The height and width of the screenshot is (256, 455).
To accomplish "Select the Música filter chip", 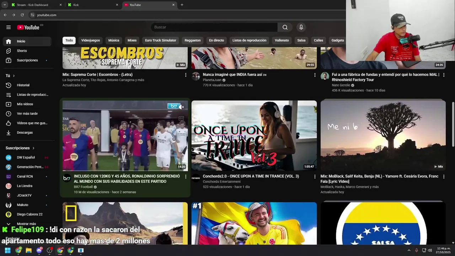I will pos(114,41).
